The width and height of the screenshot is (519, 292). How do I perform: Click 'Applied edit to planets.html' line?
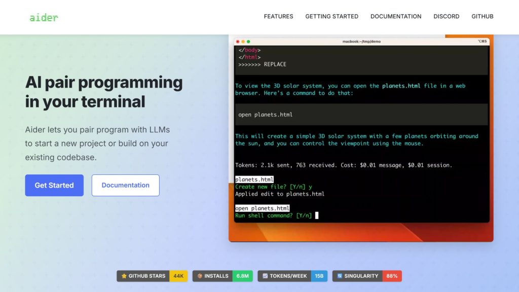click(x=280, y=194)
